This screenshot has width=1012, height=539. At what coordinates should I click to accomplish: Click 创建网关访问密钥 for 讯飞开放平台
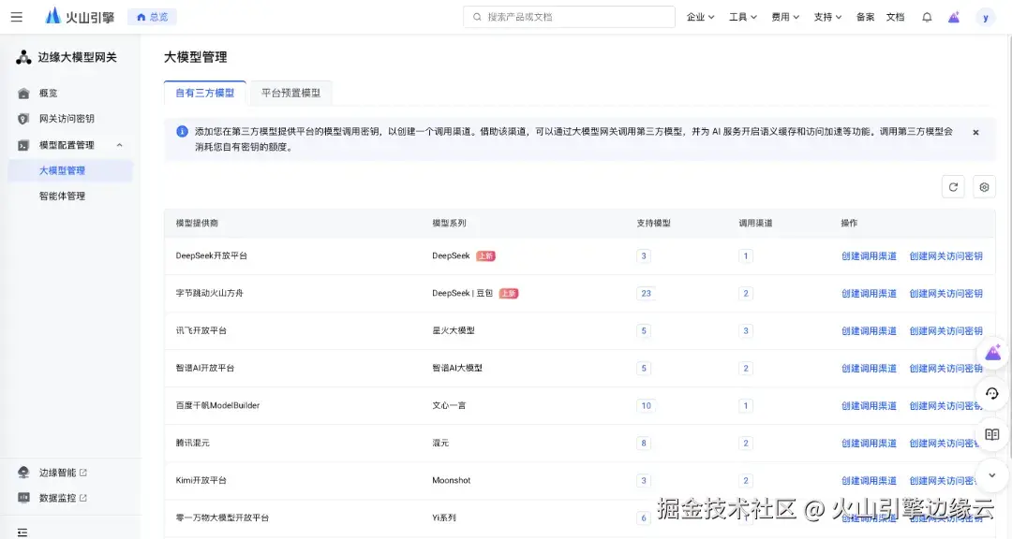(945, 330)
